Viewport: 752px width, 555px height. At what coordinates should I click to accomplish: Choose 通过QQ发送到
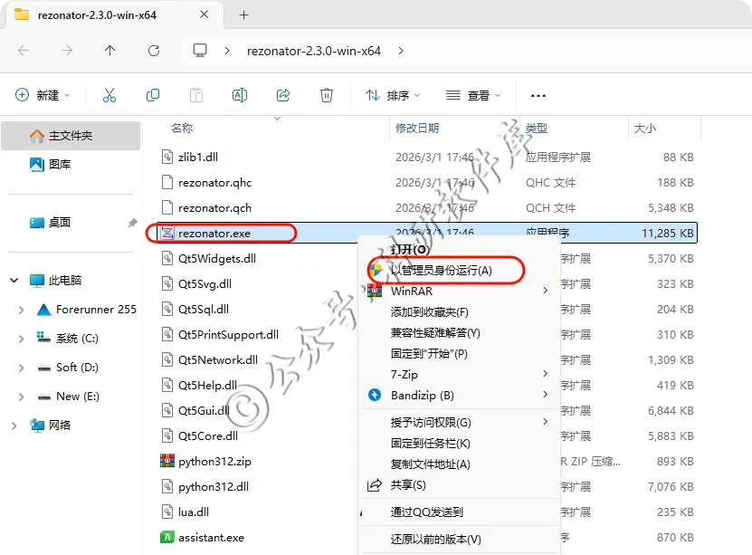(427, 512)
